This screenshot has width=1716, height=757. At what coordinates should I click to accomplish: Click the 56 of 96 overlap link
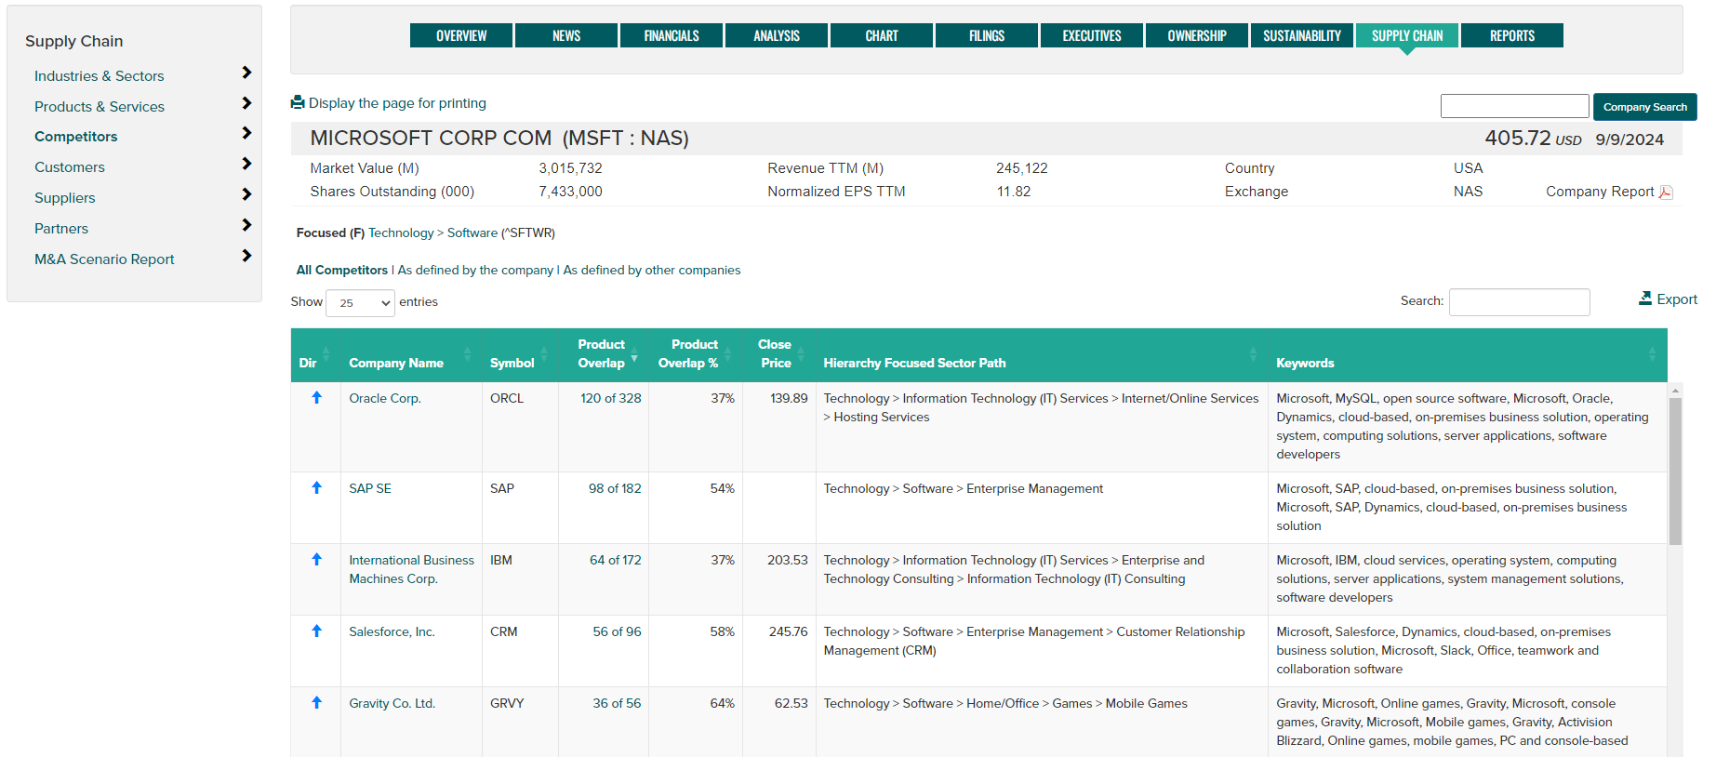point(618,631)
